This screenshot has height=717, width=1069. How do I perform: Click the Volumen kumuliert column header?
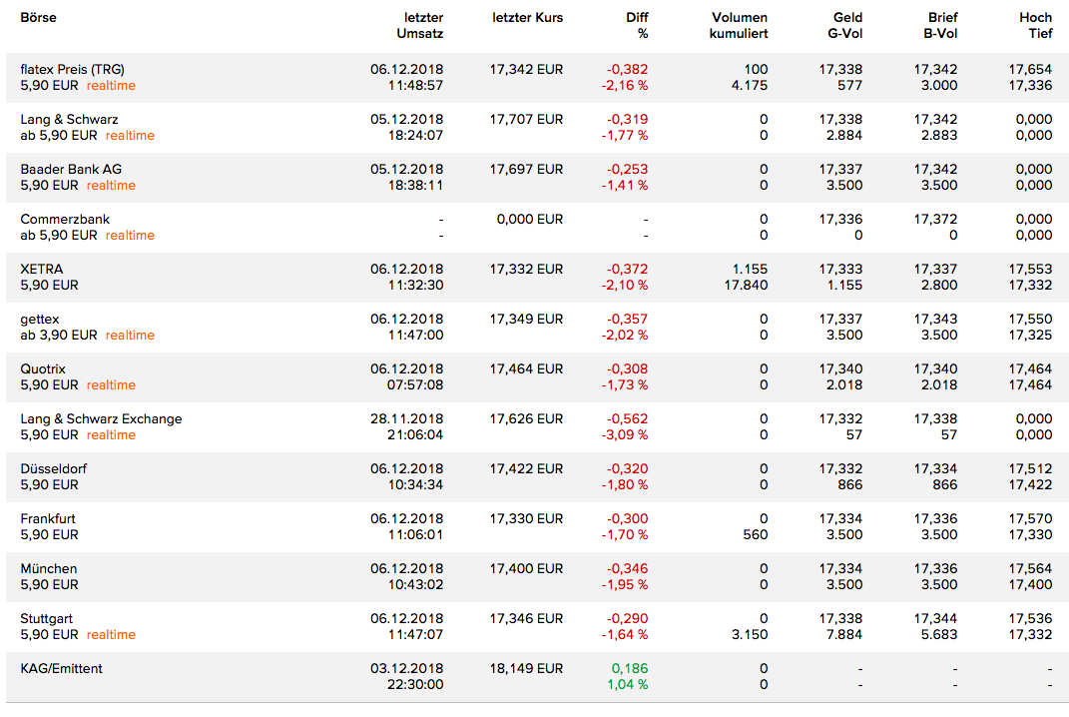click(x=739, y=26)
